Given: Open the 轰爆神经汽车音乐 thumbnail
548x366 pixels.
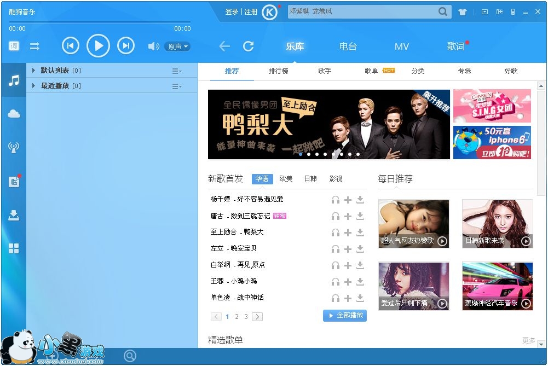Looking at the screenshot, I should [x=497, y=286].
